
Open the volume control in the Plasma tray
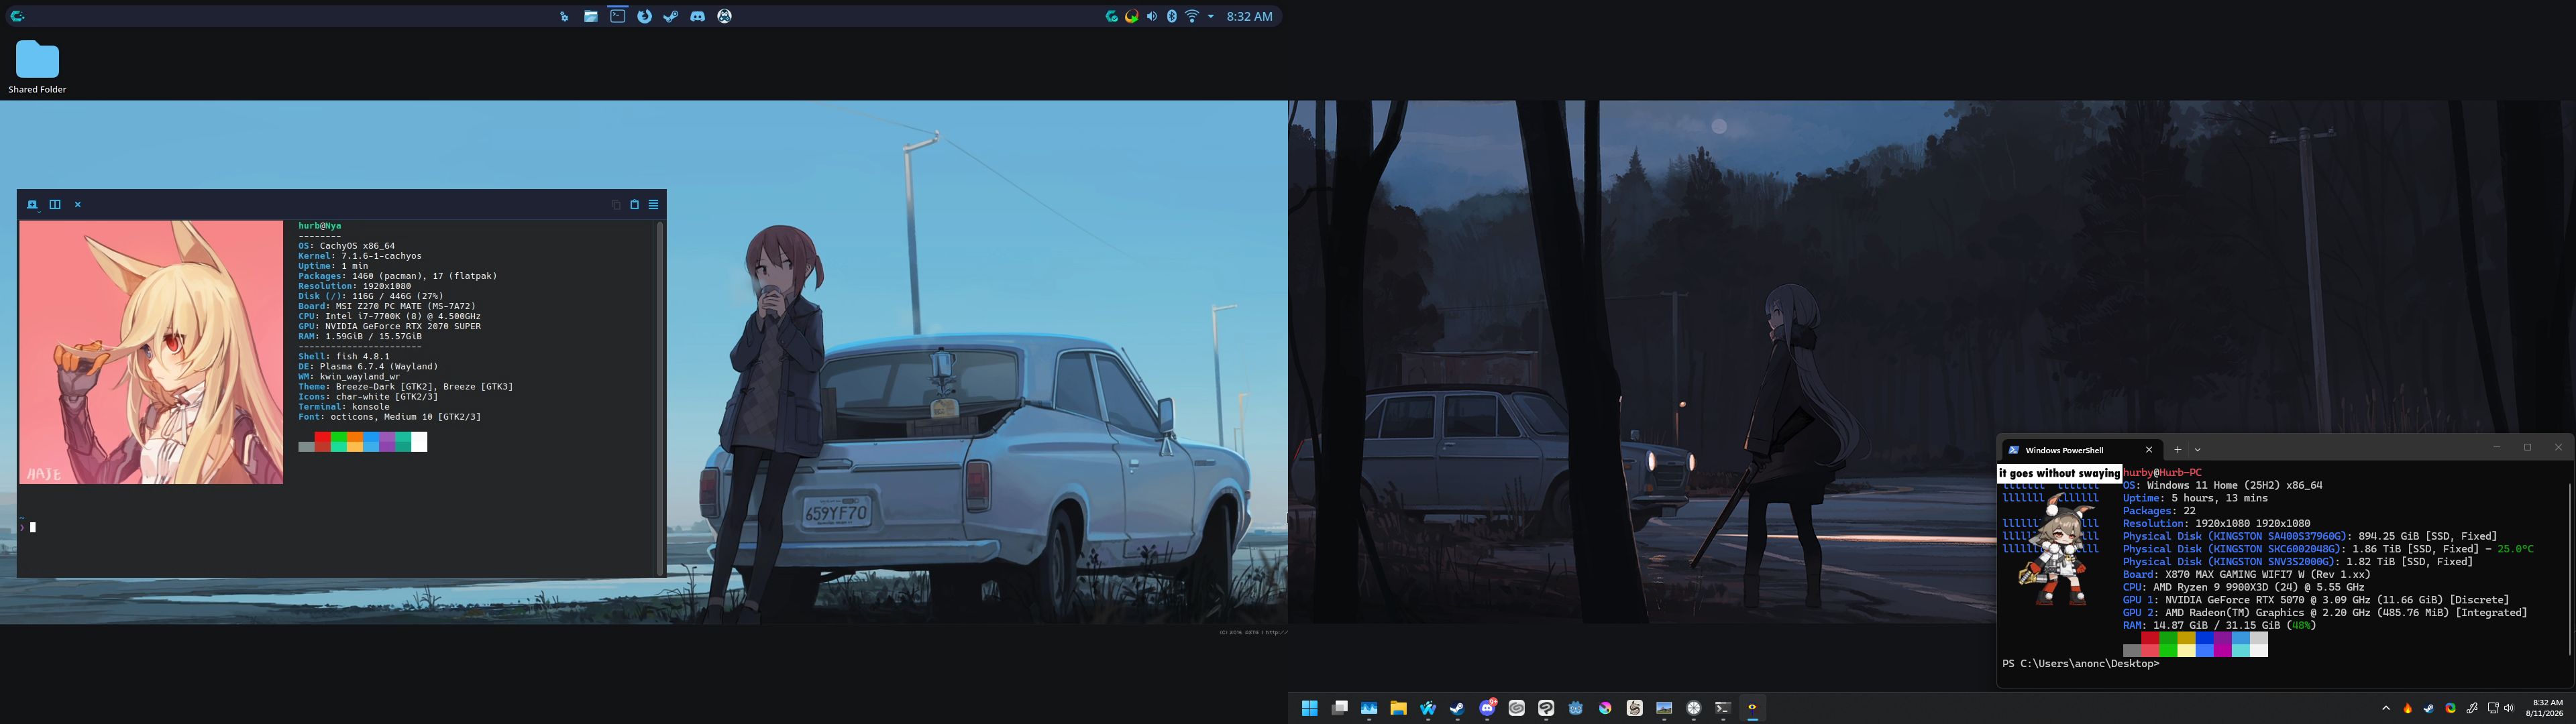pyautogui.click(x=1152, y=16)
